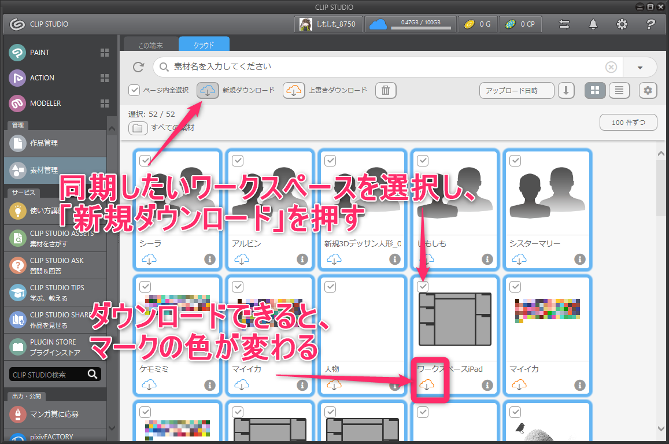The image size is (669, 444).
Task: Click the trash icon to delete selected materials
Action: pyautogui.click(x=386, y=90)
